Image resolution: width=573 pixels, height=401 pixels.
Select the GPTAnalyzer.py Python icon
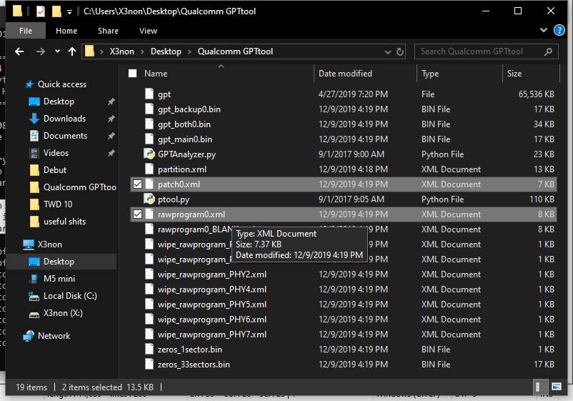pos(149,154)
